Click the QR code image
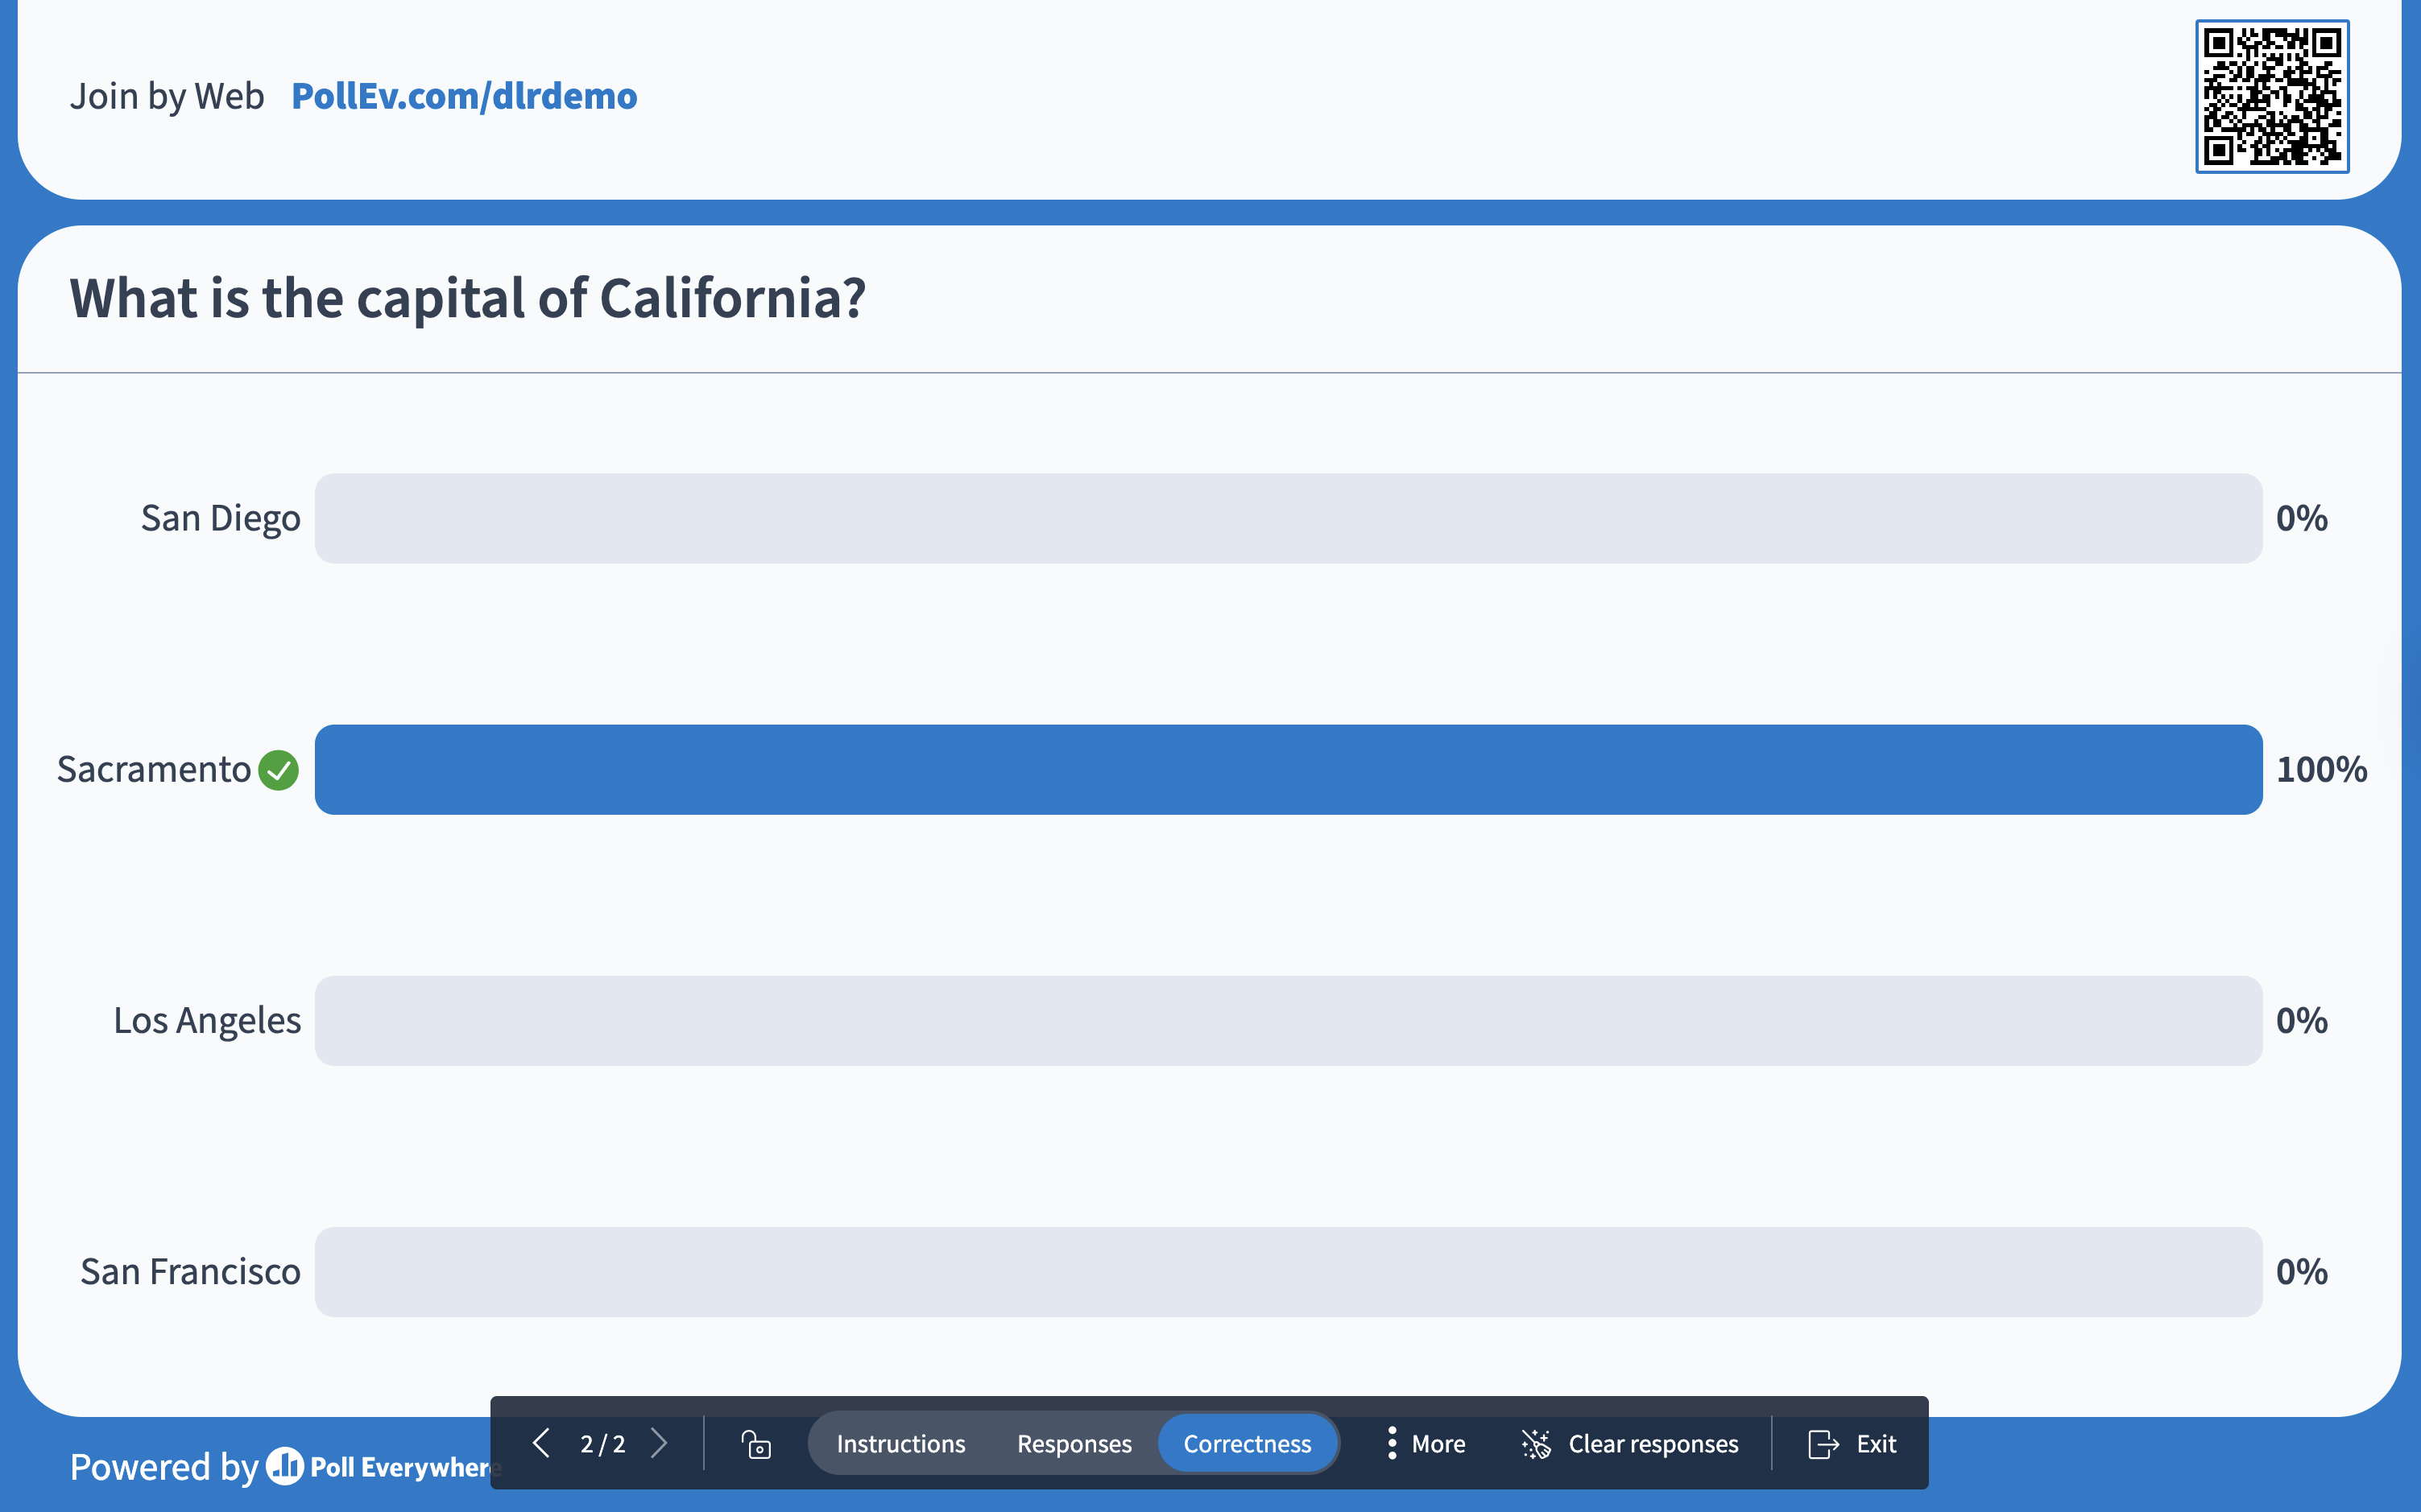Viewport: 2421px width, 1512px height. point(2272,97)
